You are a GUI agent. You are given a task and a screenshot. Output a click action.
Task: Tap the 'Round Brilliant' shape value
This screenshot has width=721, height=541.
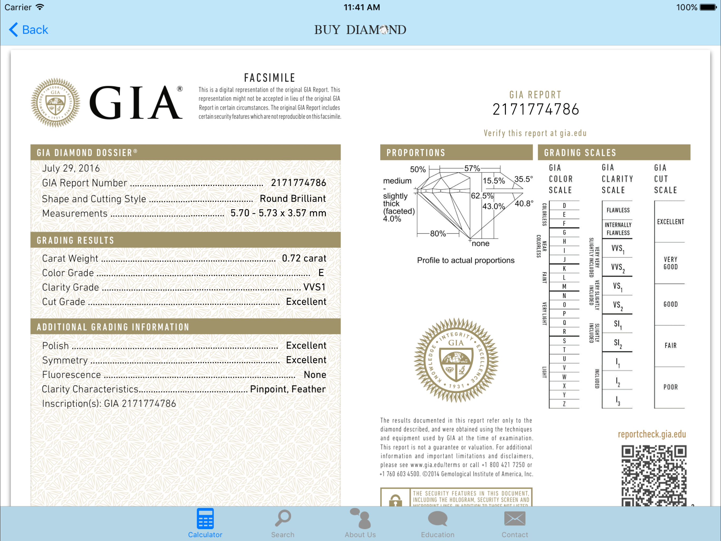pos(293,198)
